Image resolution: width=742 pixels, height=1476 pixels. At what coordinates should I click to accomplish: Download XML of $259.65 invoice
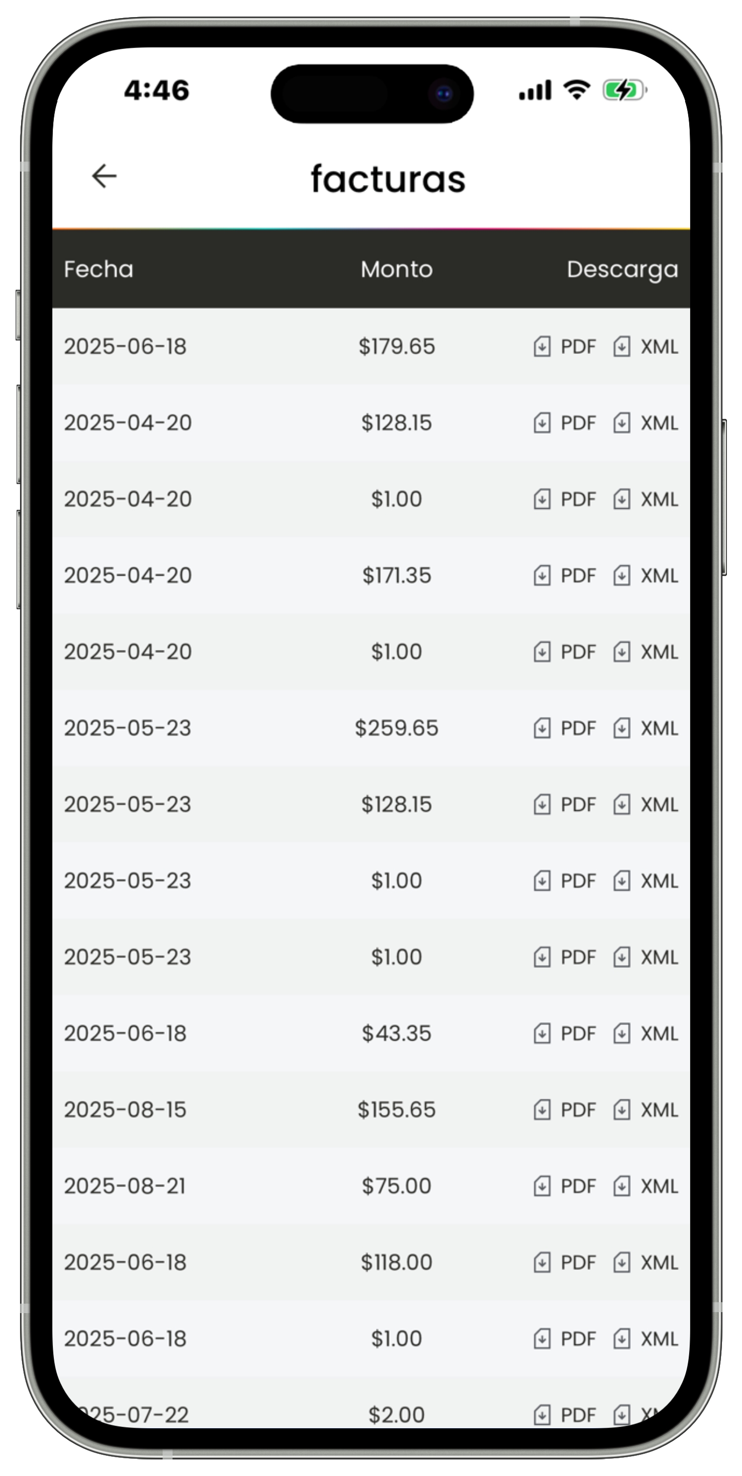[645, 728]
